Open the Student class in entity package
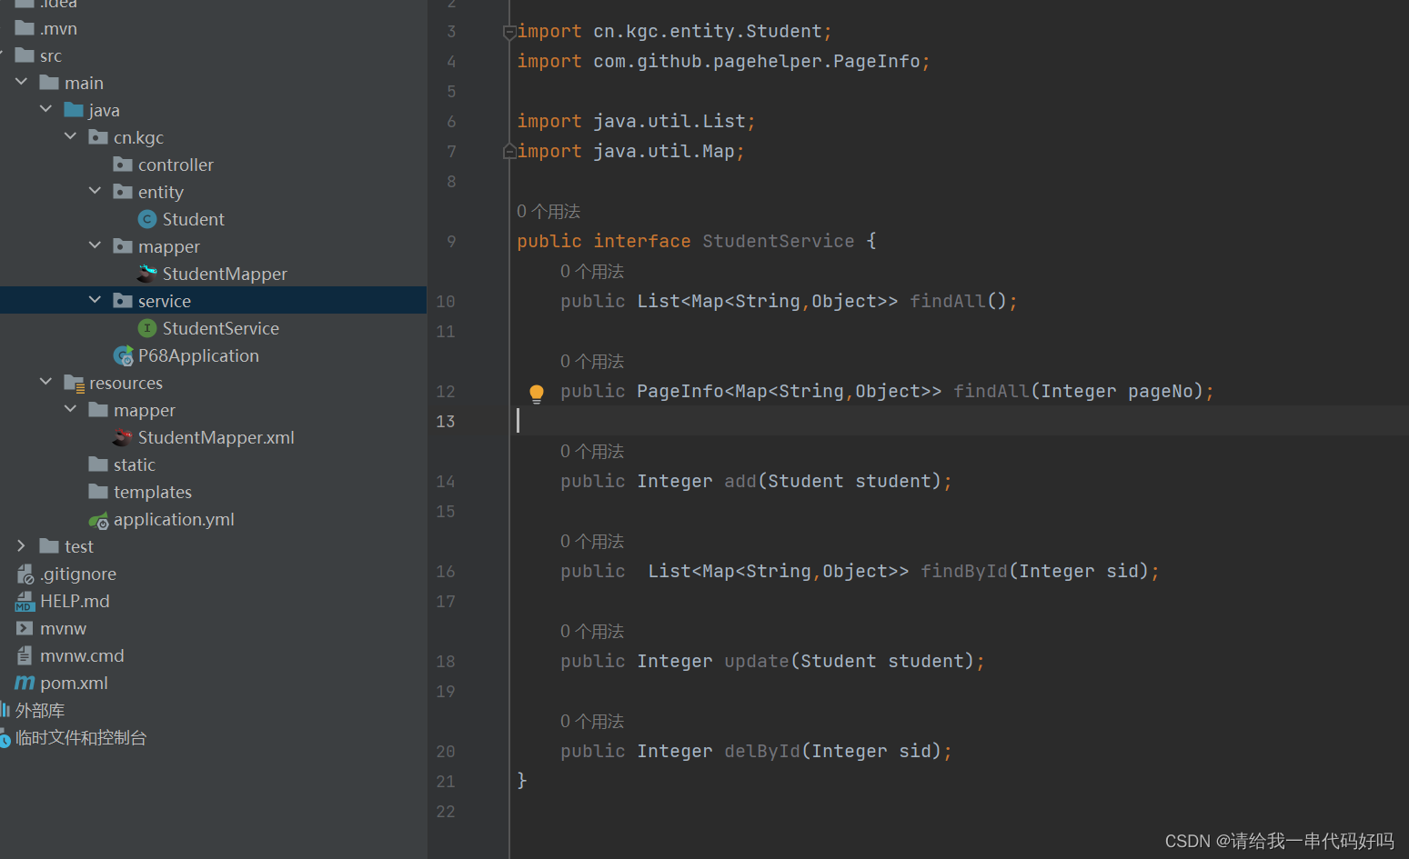 [x=193, y=218]
